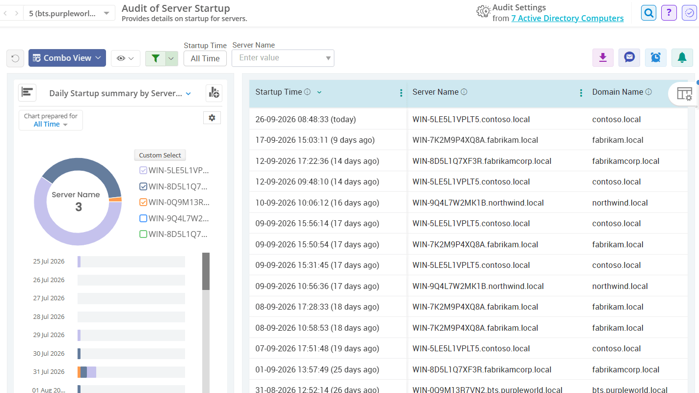699x393 pixels.
Task: Click the All Time button under Startup Time
Action: click(x=205, y=58)
